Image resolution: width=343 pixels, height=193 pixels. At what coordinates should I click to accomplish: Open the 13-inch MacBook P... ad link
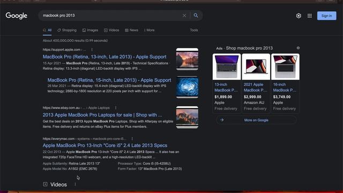tap(226, 87)
